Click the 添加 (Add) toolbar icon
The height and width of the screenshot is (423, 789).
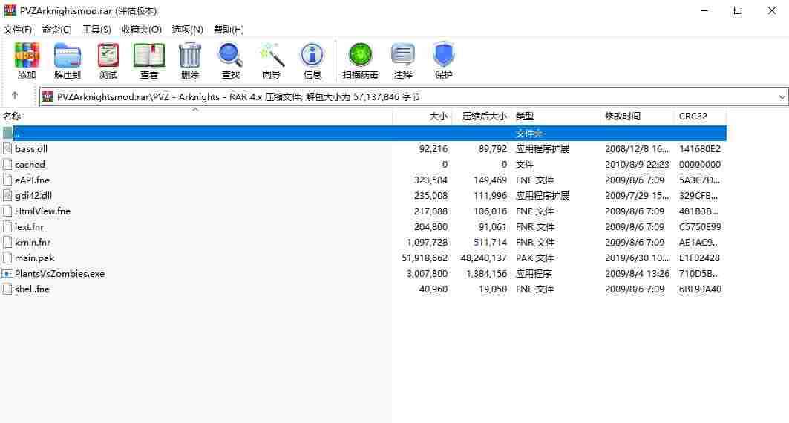pos(27,54)
